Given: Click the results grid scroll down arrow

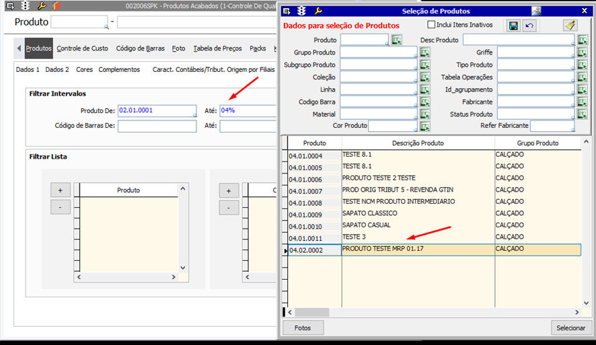Looking at the screenshot, I should pos(586,303).
